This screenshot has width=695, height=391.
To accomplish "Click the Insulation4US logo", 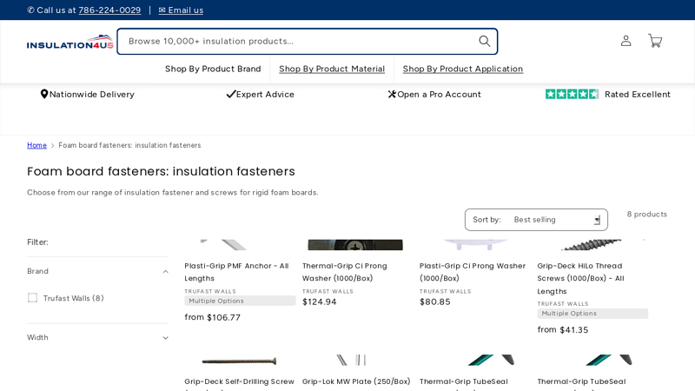I will click(x=69, y=42).
